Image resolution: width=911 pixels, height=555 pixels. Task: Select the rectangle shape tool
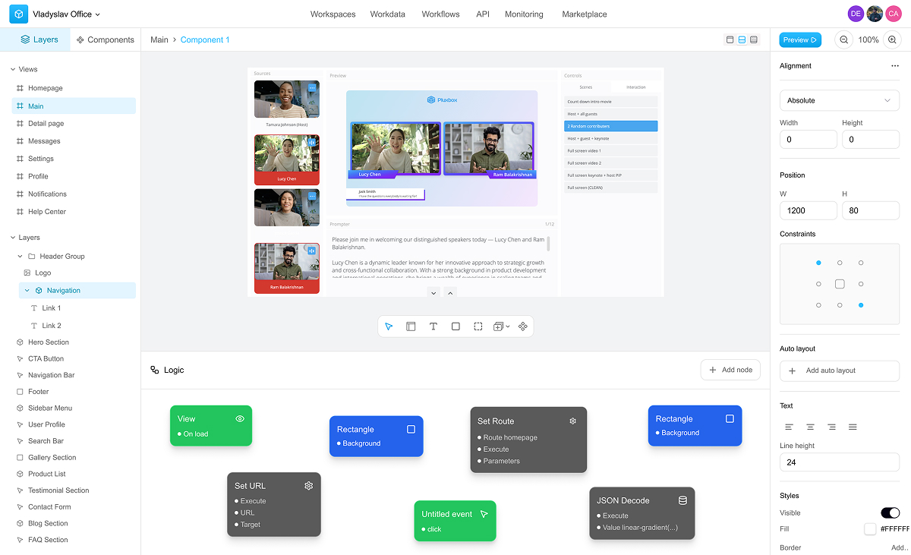point(455,326)
